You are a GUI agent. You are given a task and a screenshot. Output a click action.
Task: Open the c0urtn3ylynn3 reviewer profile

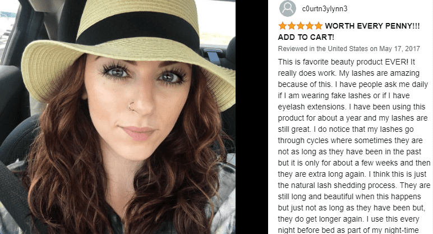tap(325, 9)
